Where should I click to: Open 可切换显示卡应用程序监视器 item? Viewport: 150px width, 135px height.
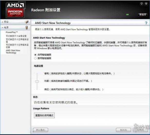tap(17, 46)
